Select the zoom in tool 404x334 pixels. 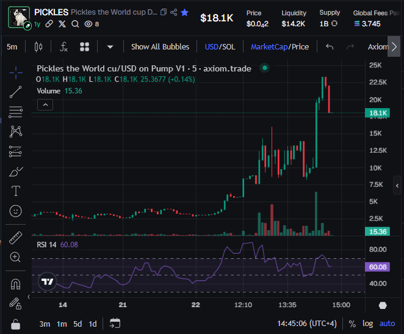15,257
